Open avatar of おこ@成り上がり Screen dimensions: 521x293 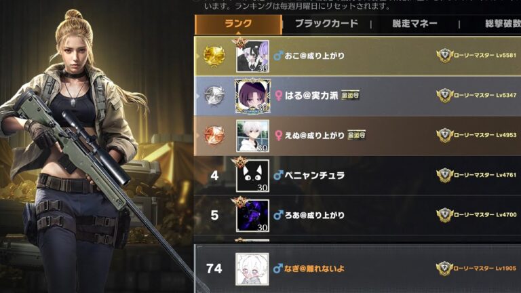[252, 56]
